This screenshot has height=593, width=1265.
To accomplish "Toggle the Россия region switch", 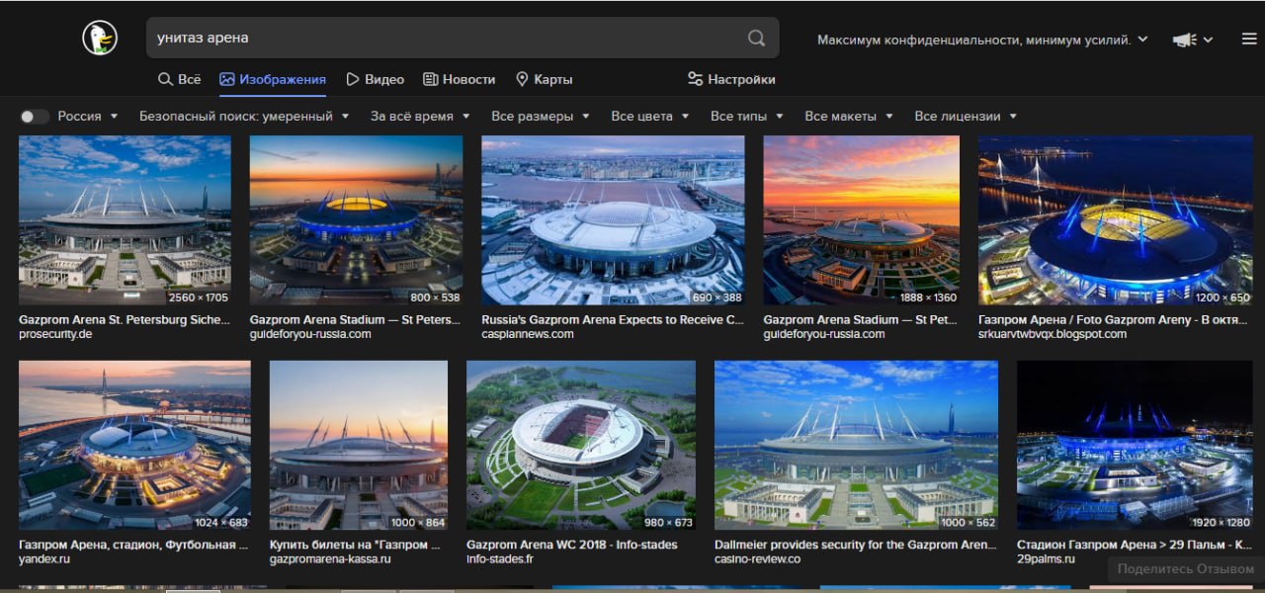I will coord(34,117).
